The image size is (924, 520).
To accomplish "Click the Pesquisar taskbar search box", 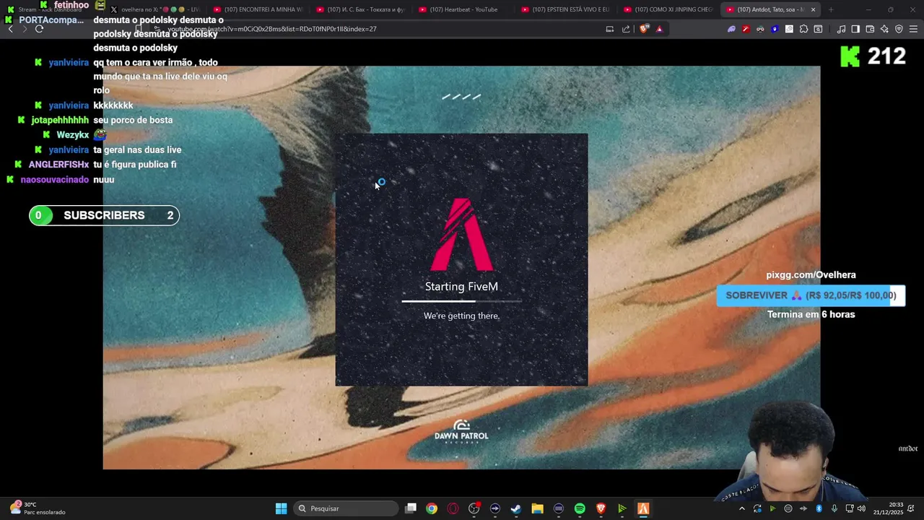I will coord(346,508).
